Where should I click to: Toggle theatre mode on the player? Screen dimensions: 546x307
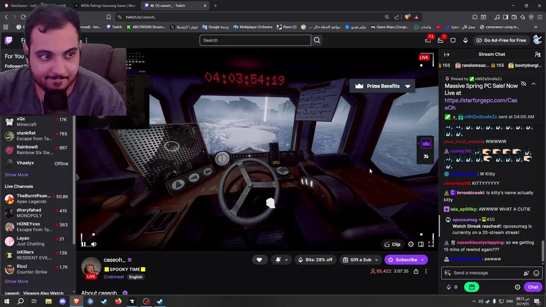[x=421, y=244]
